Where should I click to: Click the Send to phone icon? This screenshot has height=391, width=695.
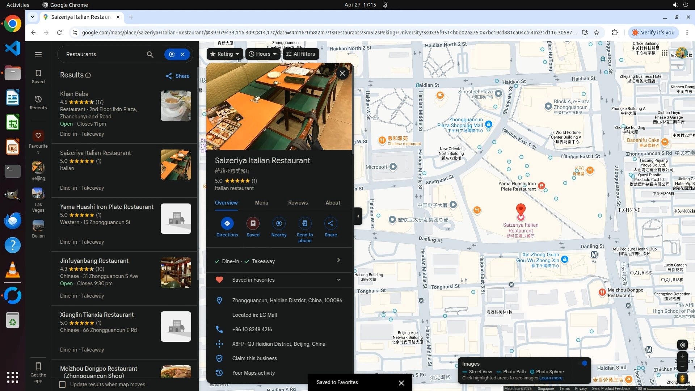tap(305, 223)
